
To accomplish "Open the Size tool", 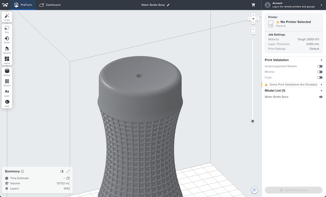I will click(7, 28).
